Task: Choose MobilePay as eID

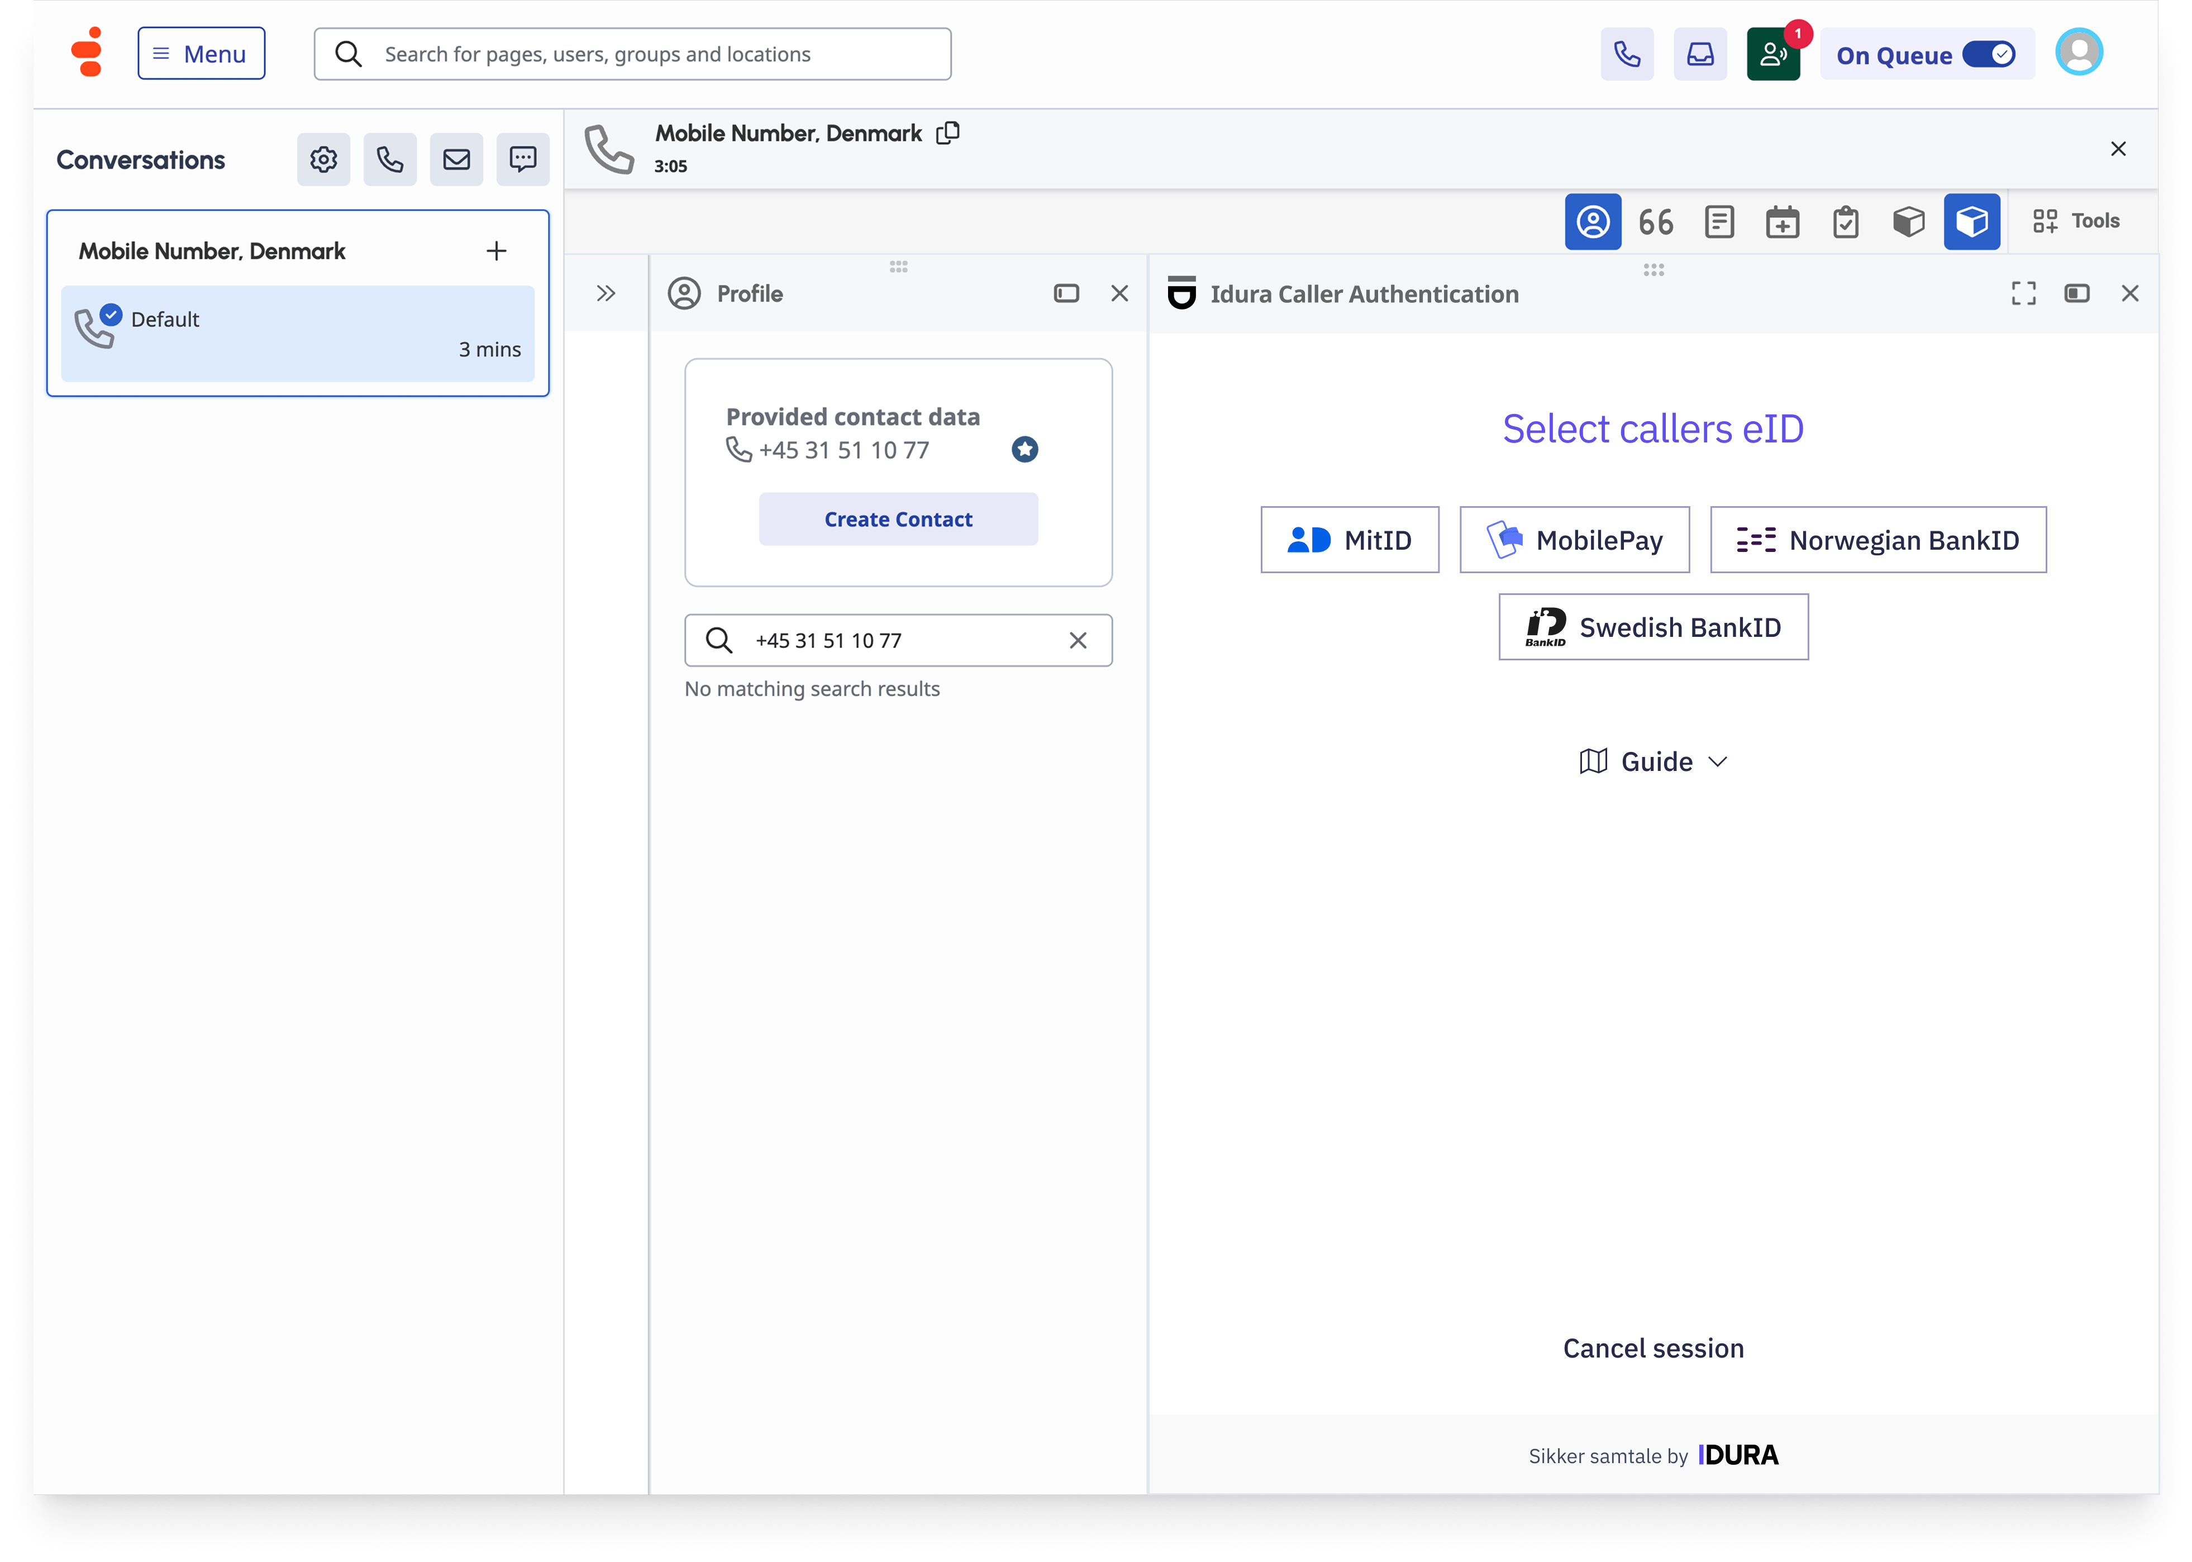Action: pyautogui.click(x=1575, y=540)
